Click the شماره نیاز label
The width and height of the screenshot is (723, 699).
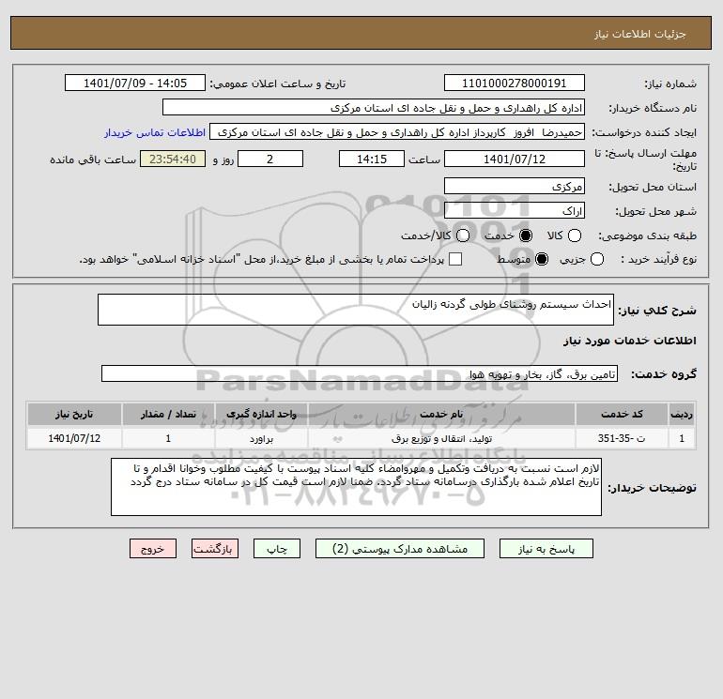(670, 84)
